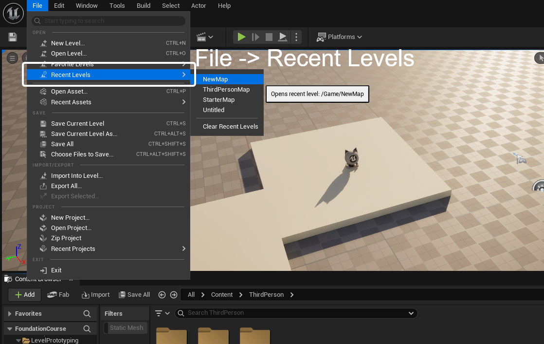Click Save All in Content Browser toolbar
Image resolution: width=544 pixels, height=344 pixels.
click(x=134, y=295)
